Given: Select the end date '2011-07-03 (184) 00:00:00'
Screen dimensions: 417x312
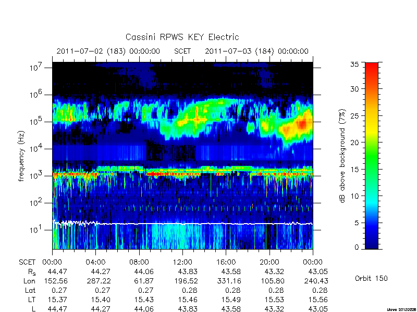Looking at the screenshot, I should 256,51.
